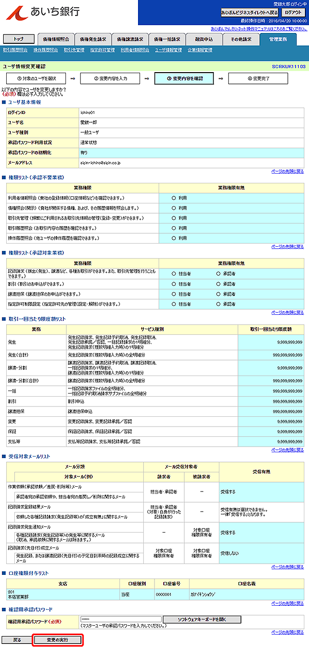Screen dimensions: 309x647
Task: Click login ID value ichiro01
Action: (88, 112)
